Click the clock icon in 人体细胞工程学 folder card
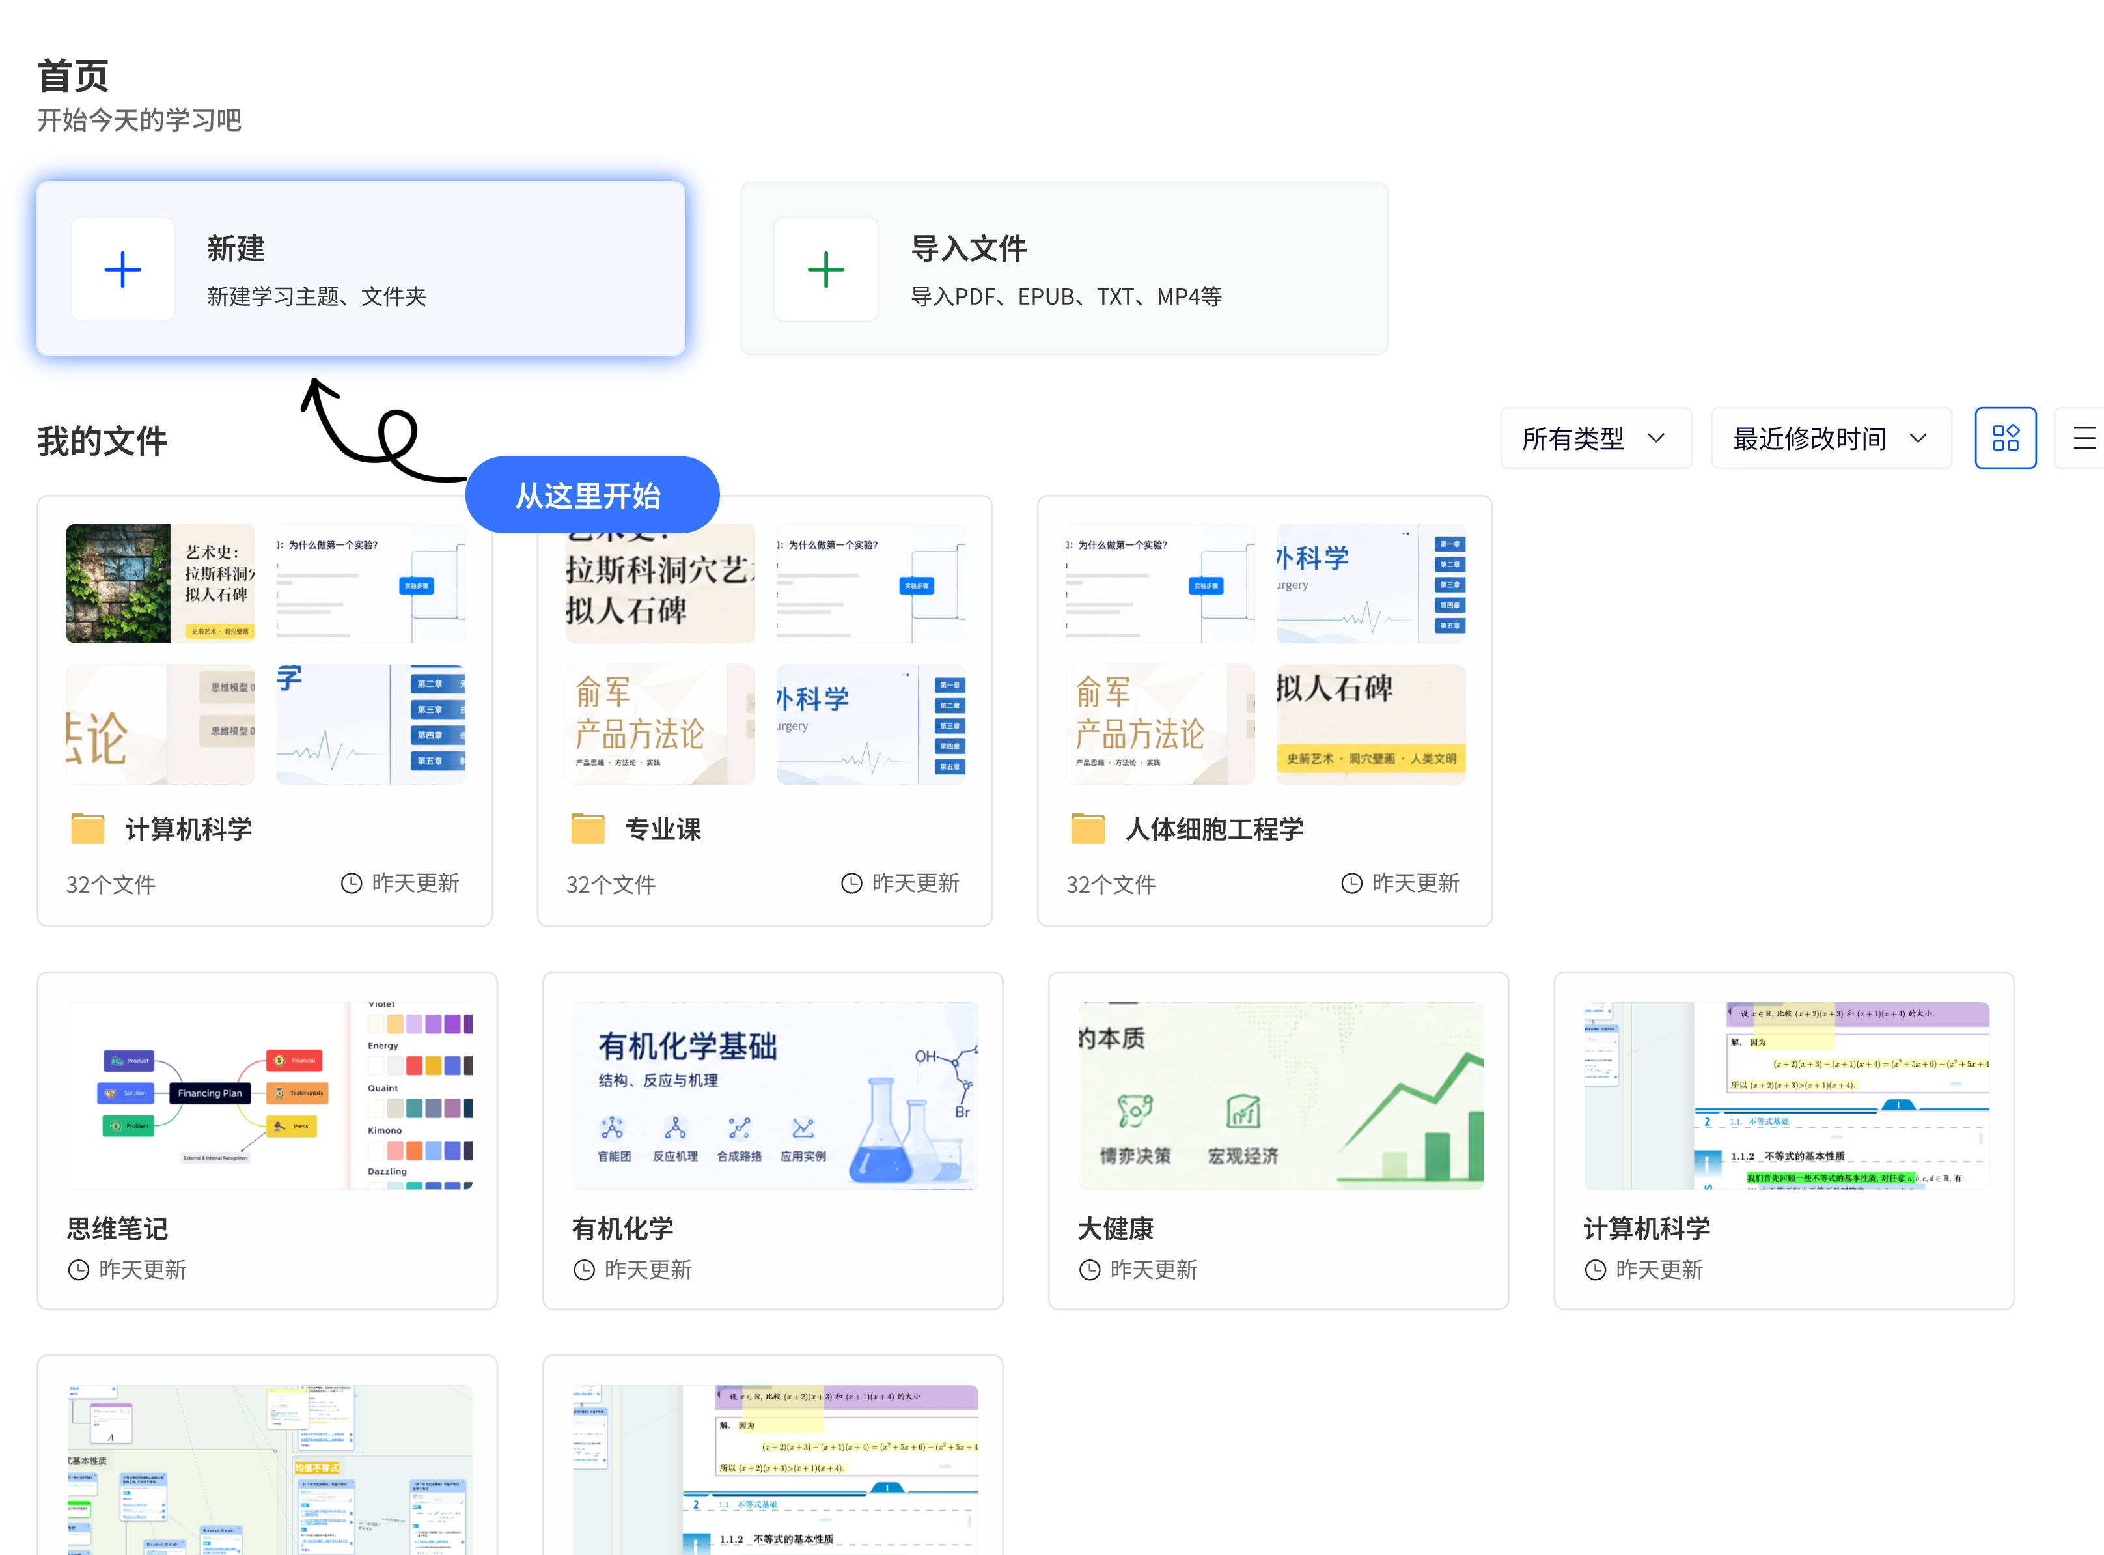 [x=1351, y=883]
